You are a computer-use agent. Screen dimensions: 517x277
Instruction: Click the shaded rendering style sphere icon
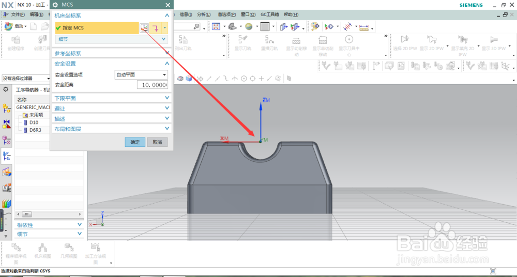(x=249, y=27)
